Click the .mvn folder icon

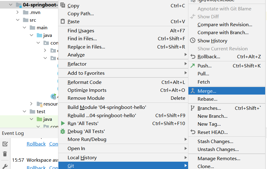pyautogui.click(x=26, y=13)
